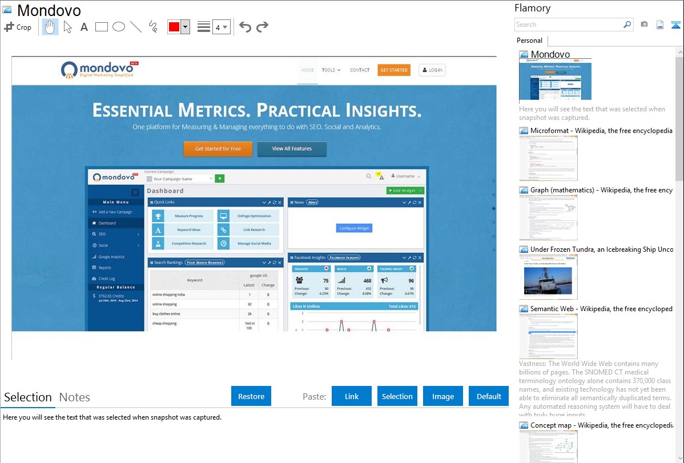The width and height of the screenshot is (684, 463).
Task: Click the Microformat - Wikipedia title
Action: (x=601, y=131)
